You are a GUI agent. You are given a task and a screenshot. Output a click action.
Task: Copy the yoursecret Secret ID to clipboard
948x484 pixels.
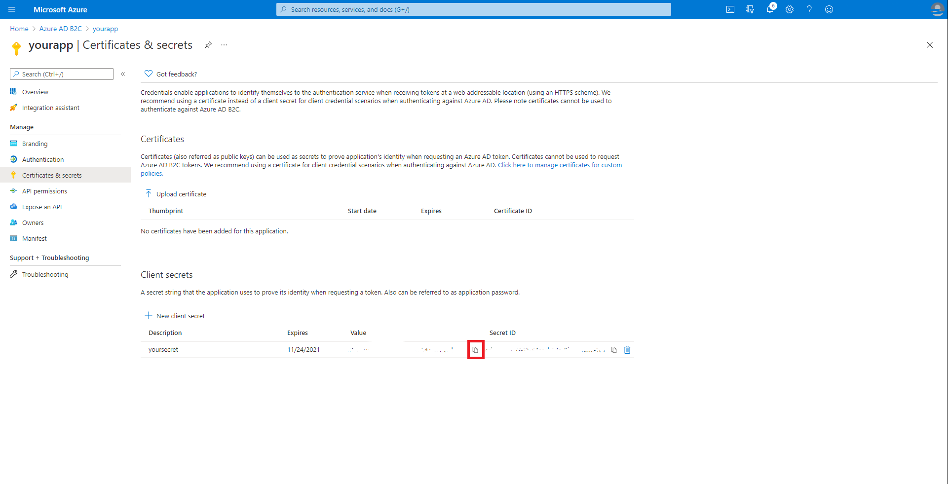pyautogui.click(x=614, y=350)
